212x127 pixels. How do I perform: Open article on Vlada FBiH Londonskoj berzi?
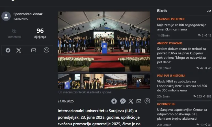pyautogui.click(x=182, y=86)
